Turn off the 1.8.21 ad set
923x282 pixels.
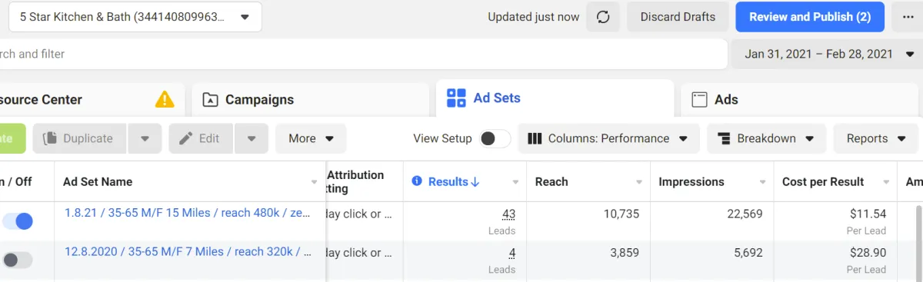click(x=17, y=221)
